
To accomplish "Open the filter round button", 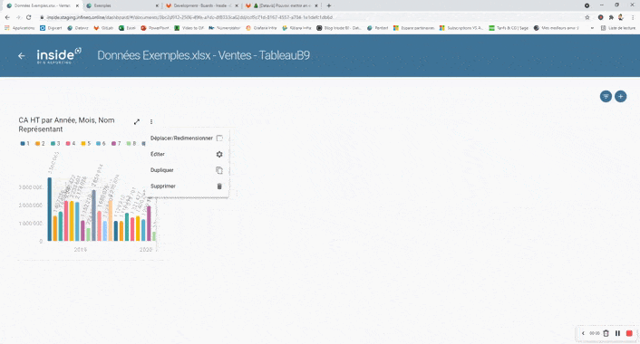I will pyautogui.click(x=606, y=97).
